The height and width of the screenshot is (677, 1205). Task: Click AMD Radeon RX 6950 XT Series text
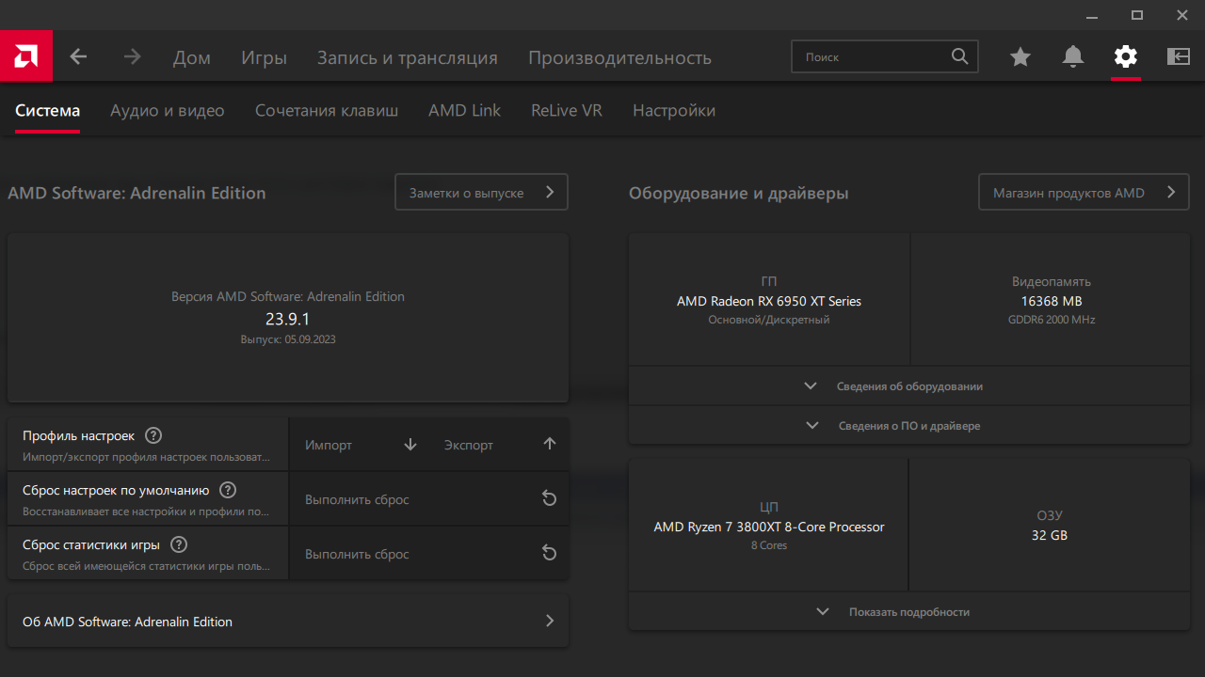click(x=769, y=301)
